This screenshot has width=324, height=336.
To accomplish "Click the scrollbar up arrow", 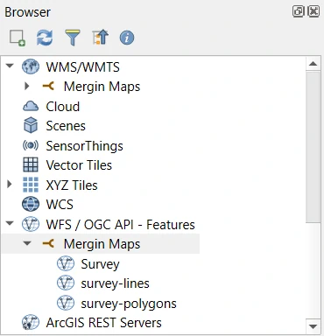I will (x=313, y=64).
